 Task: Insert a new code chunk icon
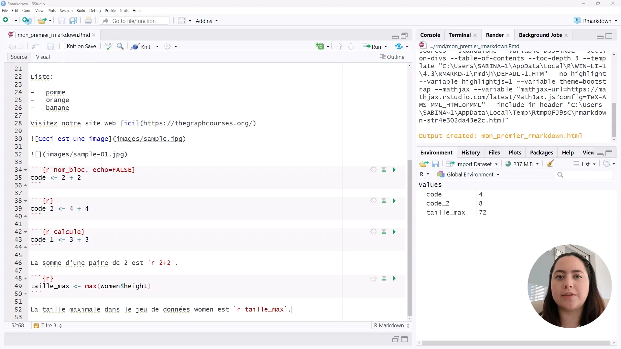pyautogui.click(x=320, y=47)
